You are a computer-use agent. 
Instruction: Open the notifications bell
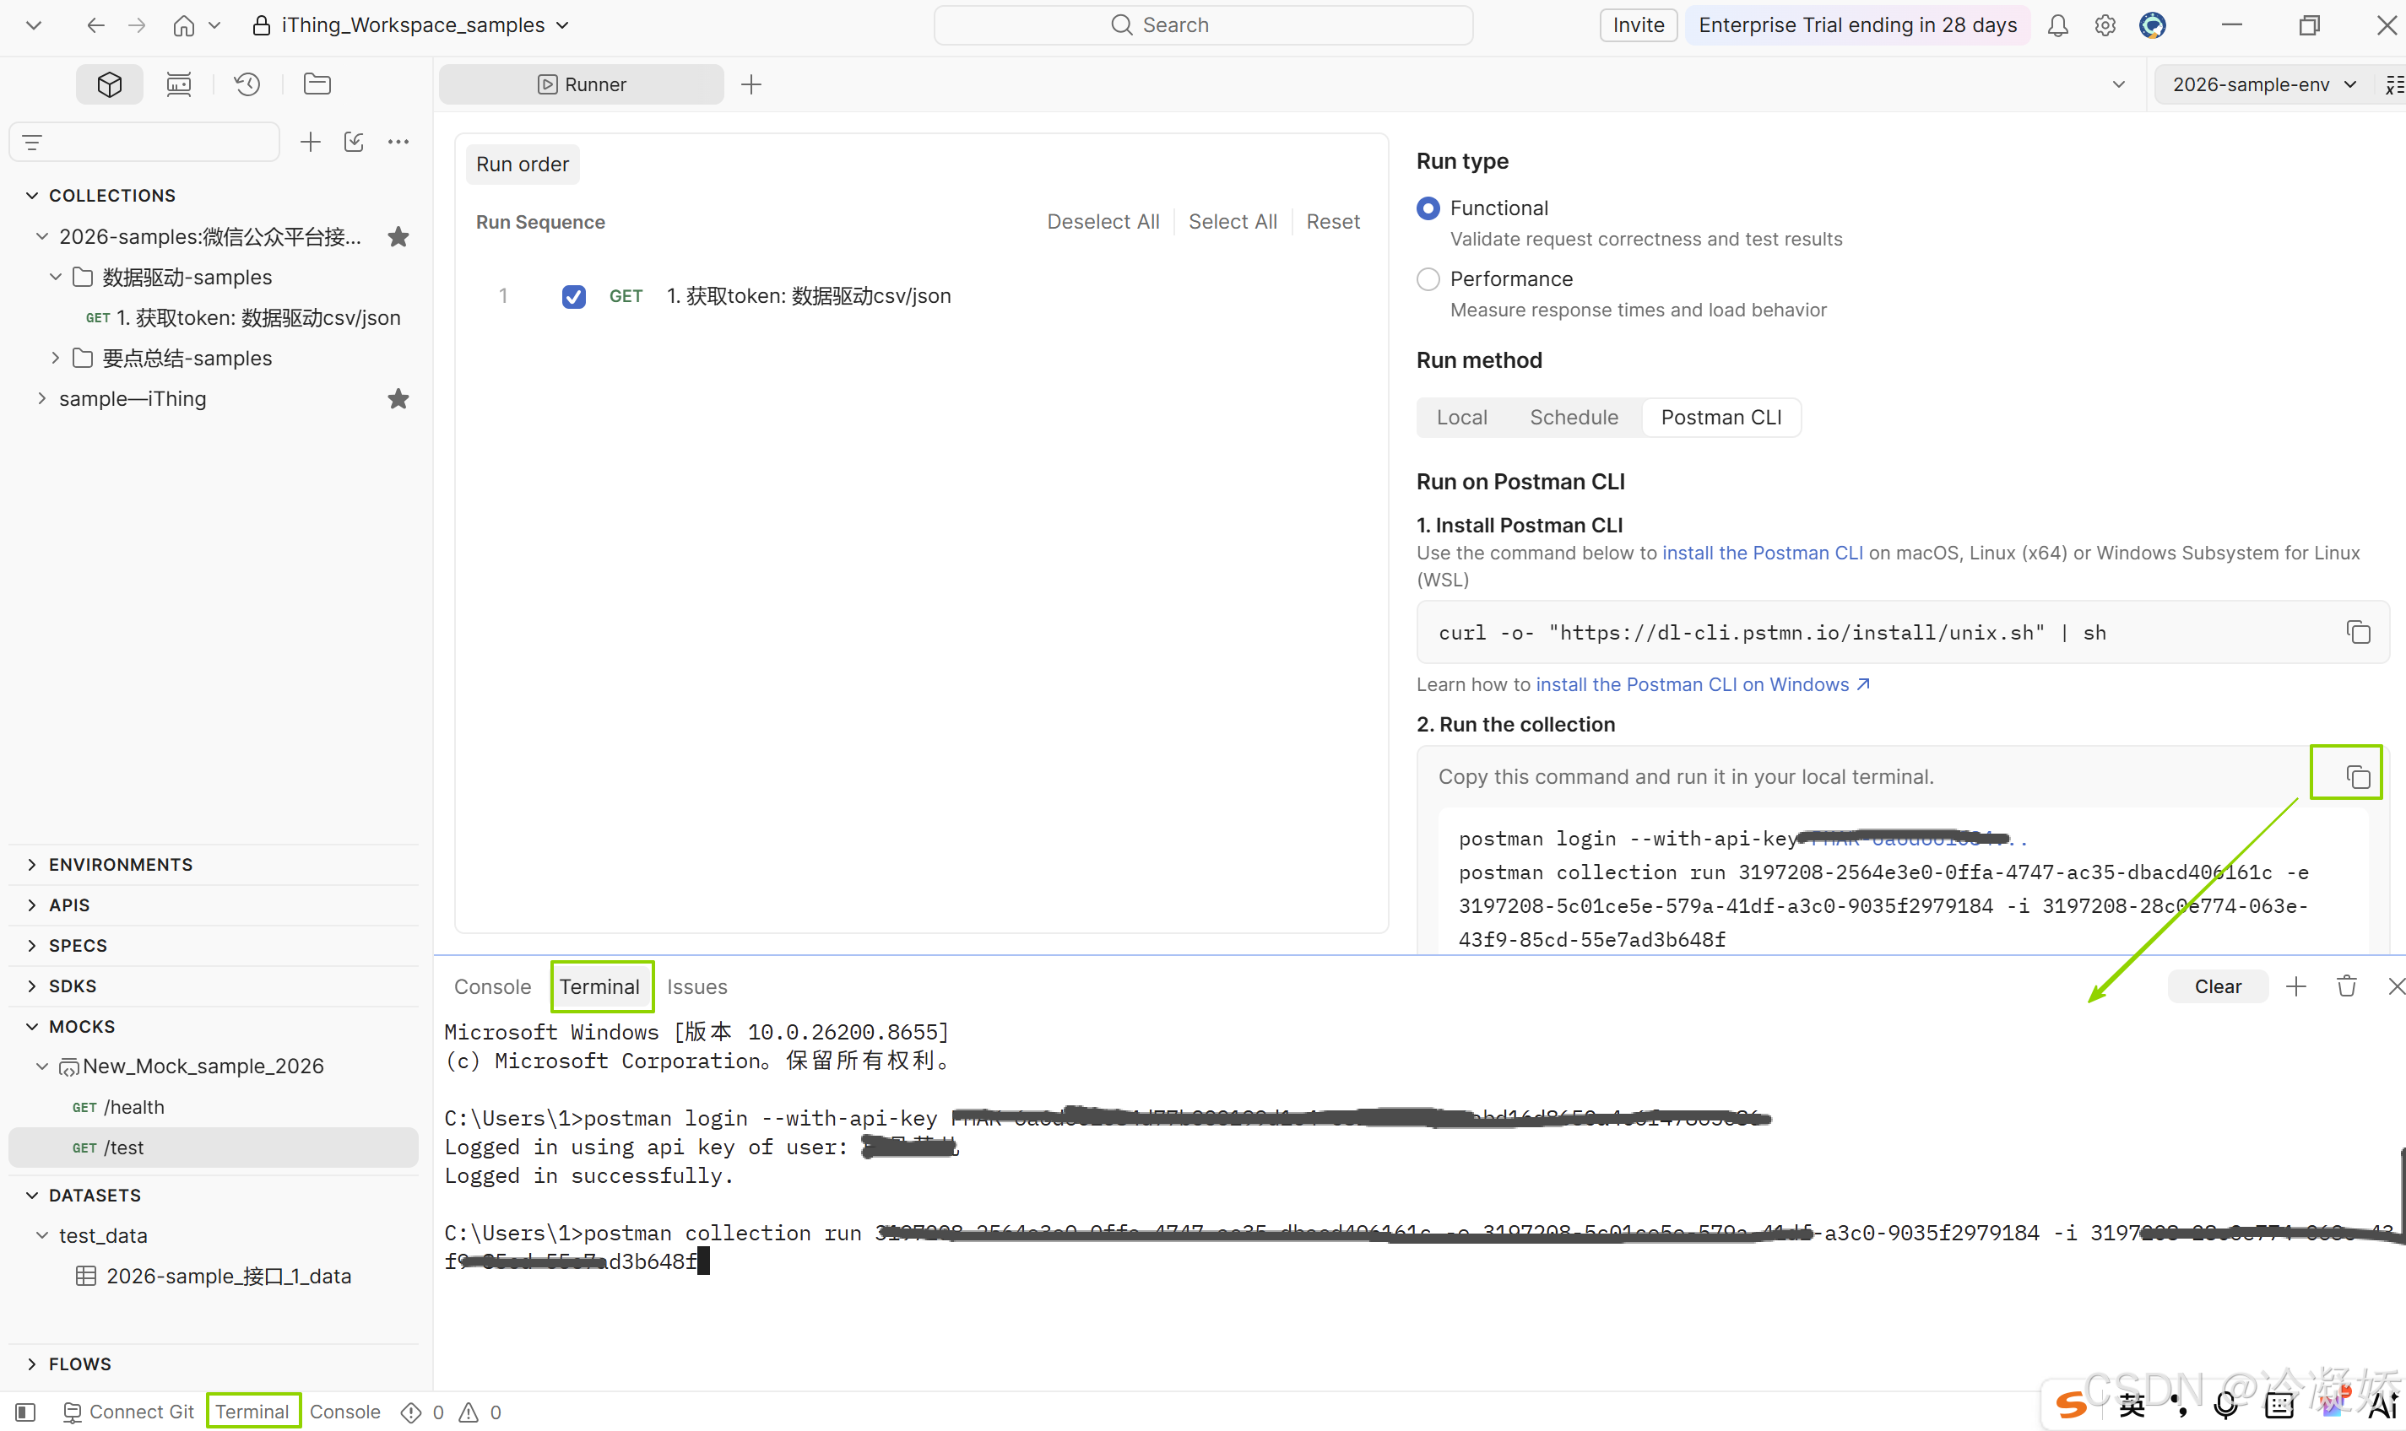click(2057, 25)
